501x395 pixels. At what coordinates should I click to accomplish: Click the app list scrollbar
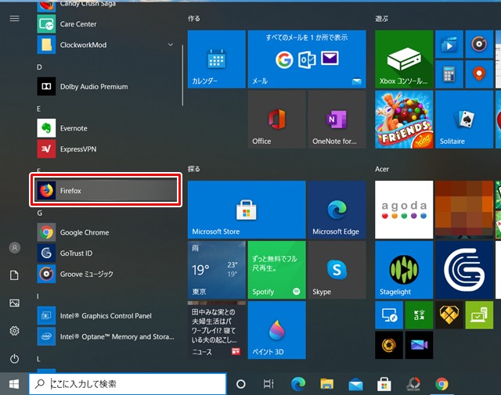point(182,75)
